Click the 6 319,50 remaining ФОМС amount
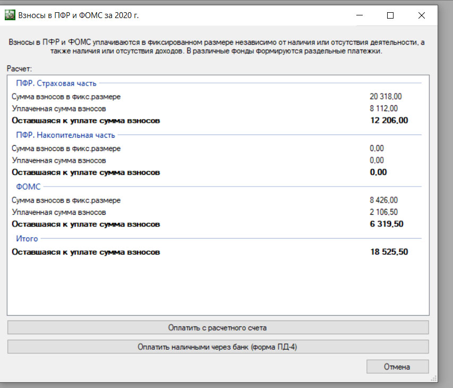 coord(387,224)
